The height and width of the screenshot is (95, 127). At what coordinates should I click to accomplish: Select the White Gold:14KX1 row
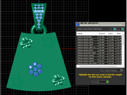99,61
